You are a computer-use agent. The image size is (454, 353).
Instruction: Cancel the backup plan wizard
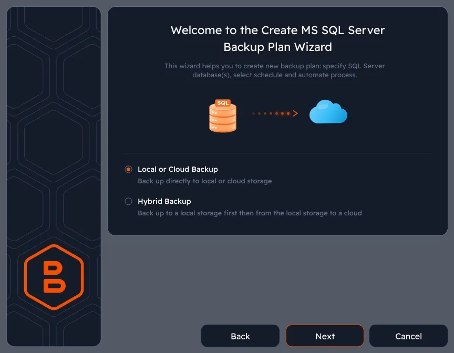point(408,336)
